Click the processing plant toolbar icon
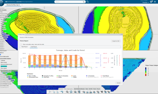This screenshot has width=158, height=94. [x=90, y=92]
